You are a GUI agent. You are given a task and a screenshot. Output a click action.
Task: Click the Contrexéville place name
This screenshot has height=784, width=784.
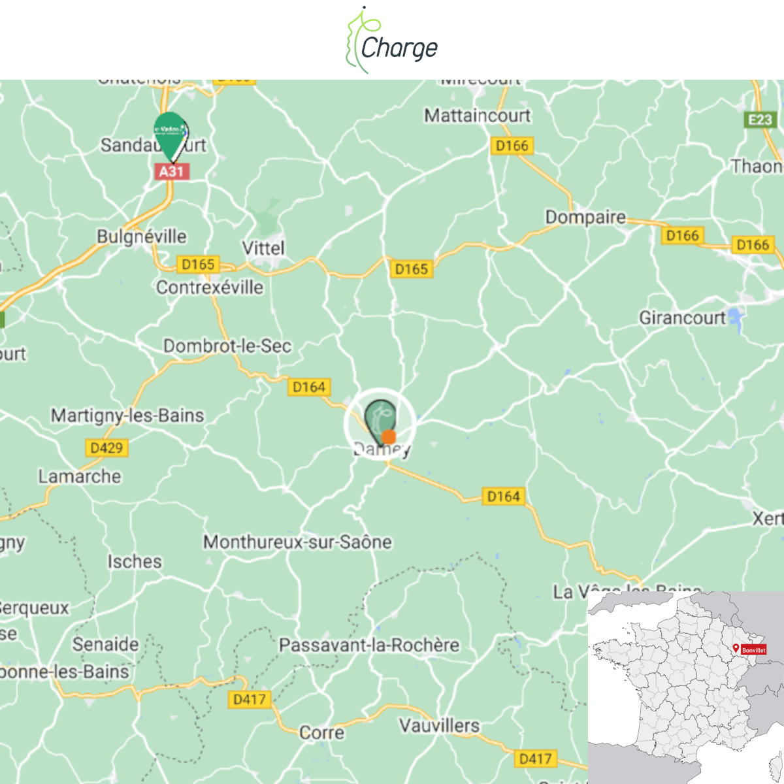click(x=210, y=287)
